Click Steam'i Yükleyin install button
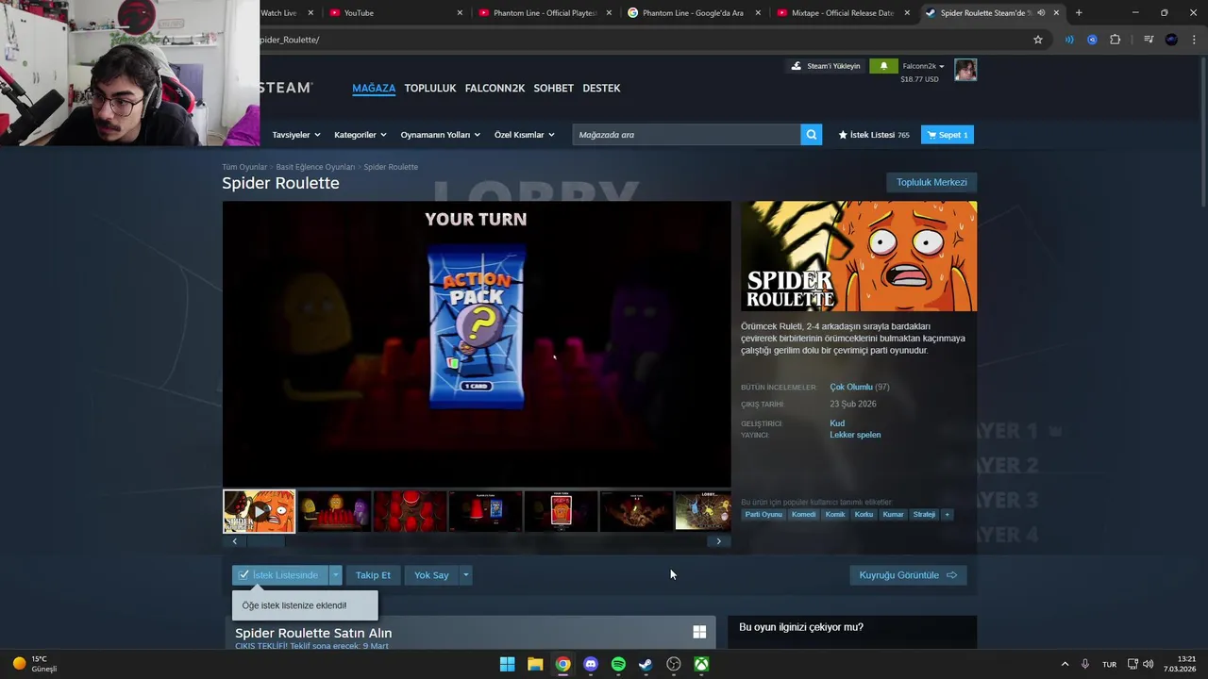Viewport: 1208px width, 679px height. (826, 66)
